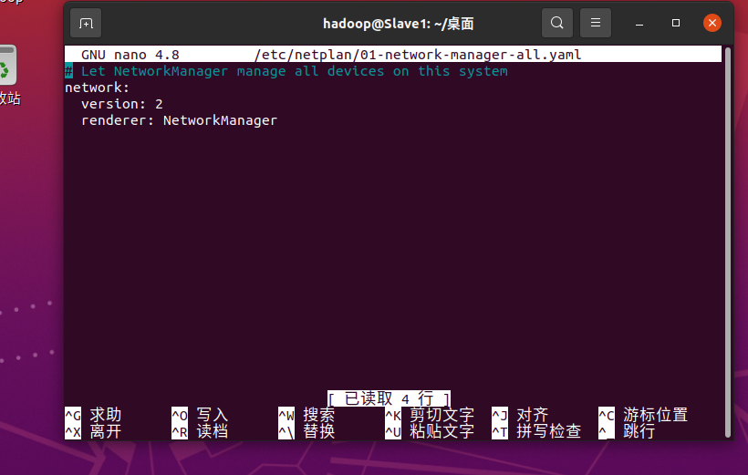Maximize the terminal window

pos(676,23)
